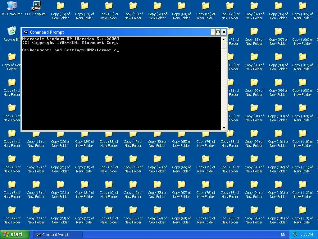Select Copy (48) of New Folder
318x239 pixels.
(133, 164)
